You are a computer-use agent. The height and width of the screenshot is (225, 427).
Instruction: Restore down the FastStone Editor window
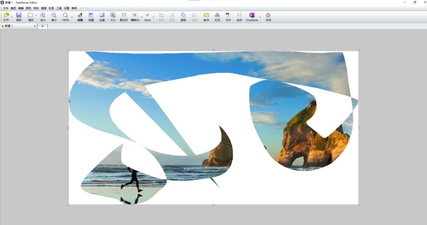[415, 2]
